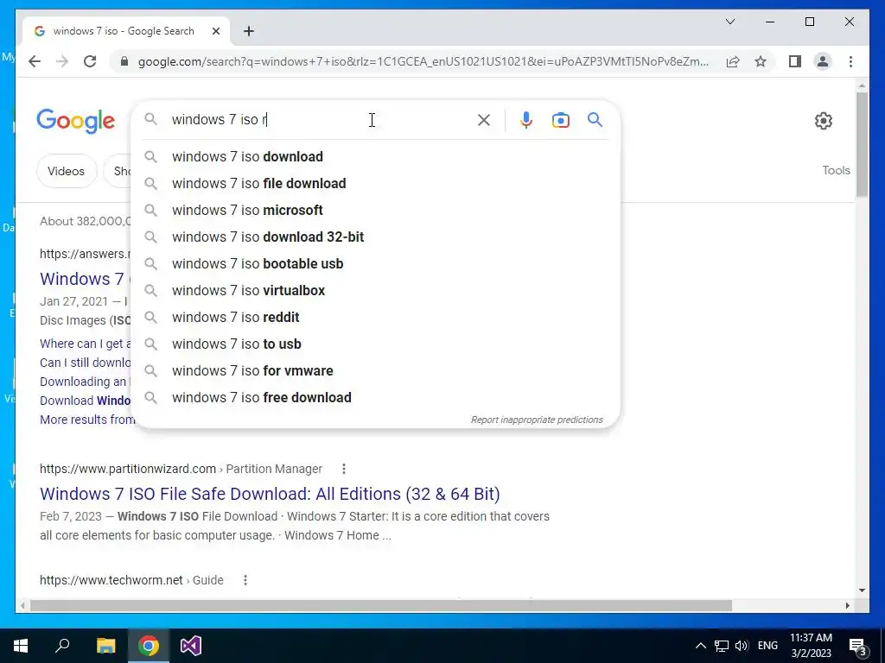Start search by voice microphone
Image resolution: width=885 pixels, height=663 pixels.
(526, 119)
